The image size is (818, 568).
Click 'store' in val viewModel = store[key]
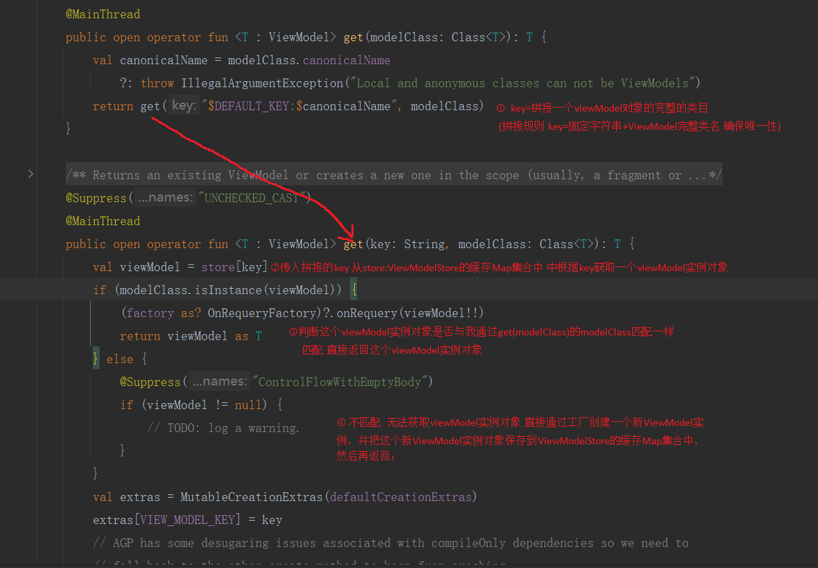click(218, 267)
